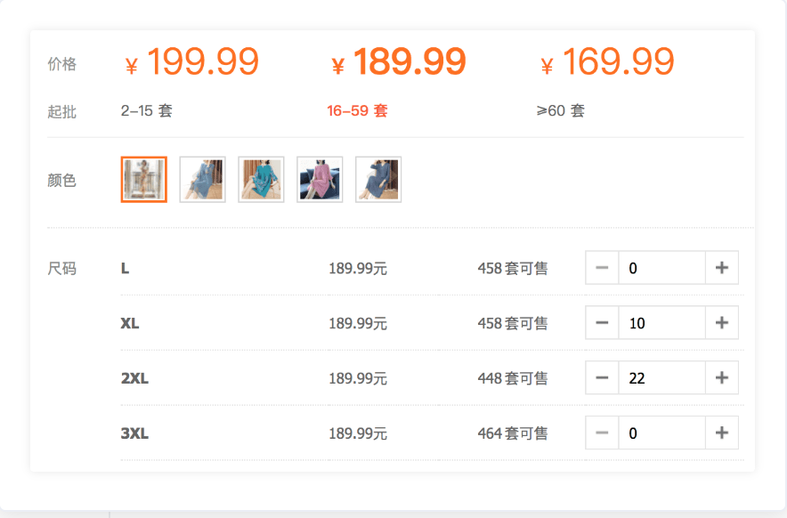787x518 pixels.
Task: Increase quantity for size XL
Action: pyautogui.click(x=722, y=323)
